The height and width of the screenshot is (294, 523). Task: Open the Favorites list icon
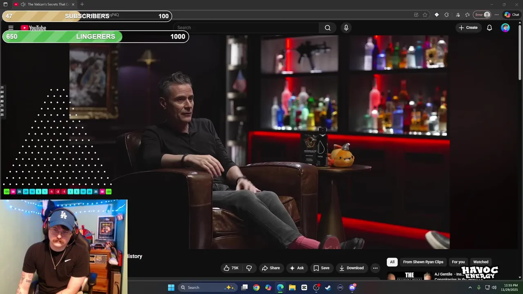[467, 15]
